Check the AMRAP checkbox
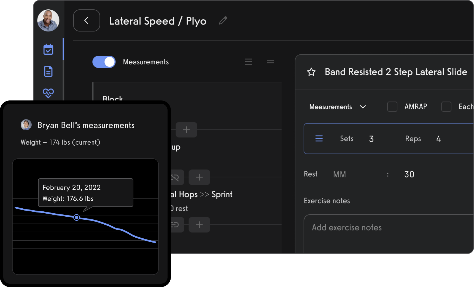The width and height of the screenshot is (474, 287). (x=392, y=107)
